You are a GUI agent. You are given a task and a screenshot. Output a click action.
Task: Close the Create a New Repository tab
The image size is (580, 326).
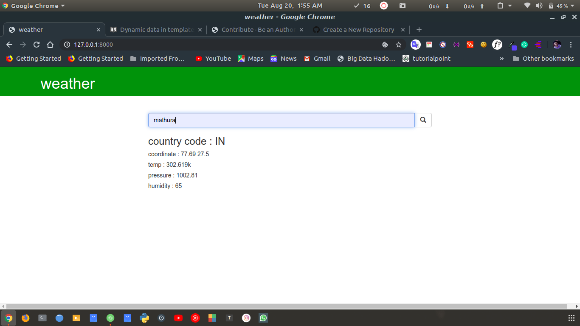pos(403,30)
